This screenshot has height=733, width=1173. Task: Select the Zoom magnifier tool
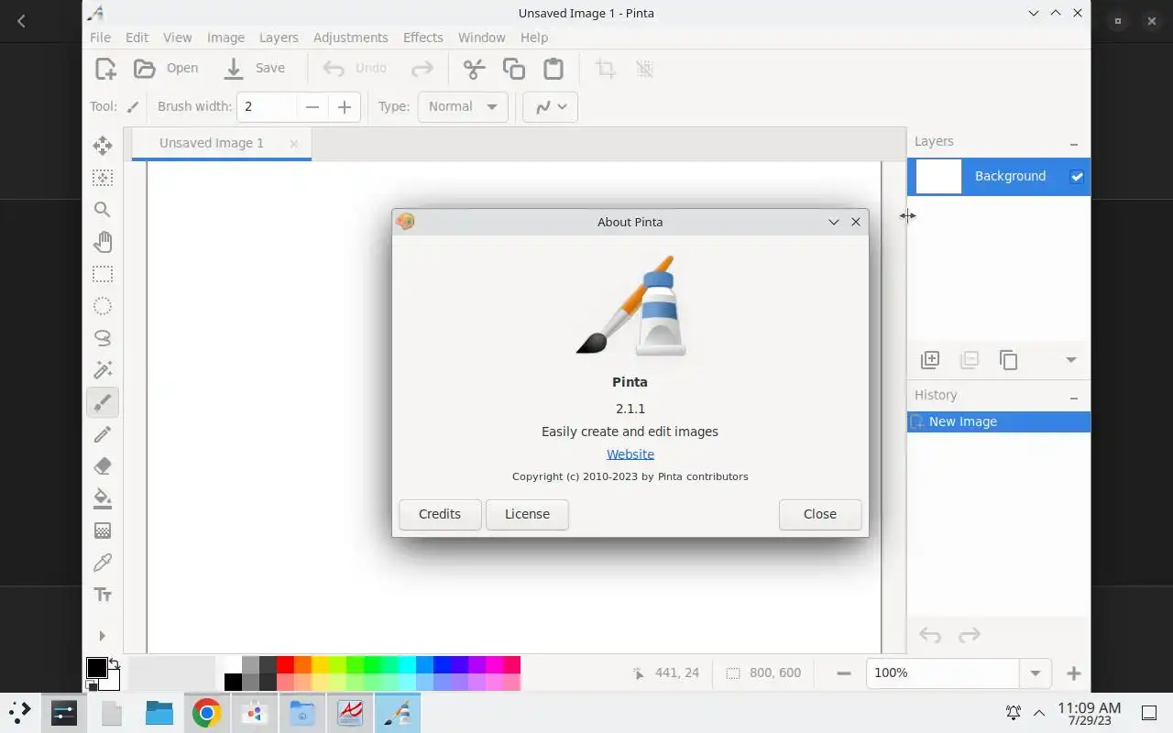pyautogui.click(x=103, y=210)
